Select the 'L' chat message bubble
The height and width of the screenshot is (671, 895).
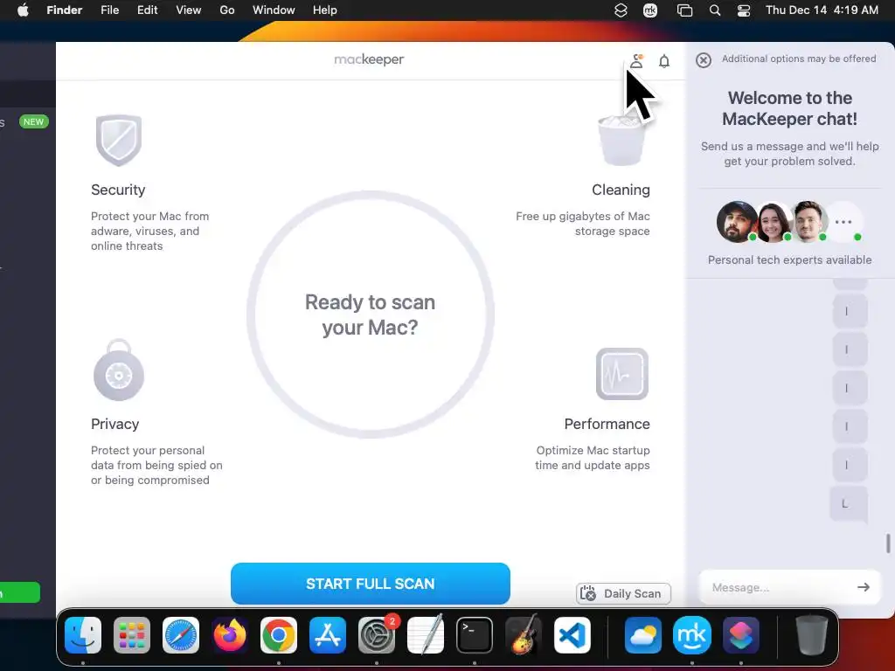[x=848, y=504]
